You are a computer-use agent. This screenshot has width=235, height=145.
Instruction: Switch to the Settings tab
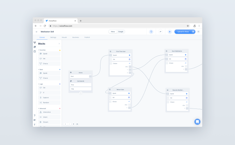(53, 37)
